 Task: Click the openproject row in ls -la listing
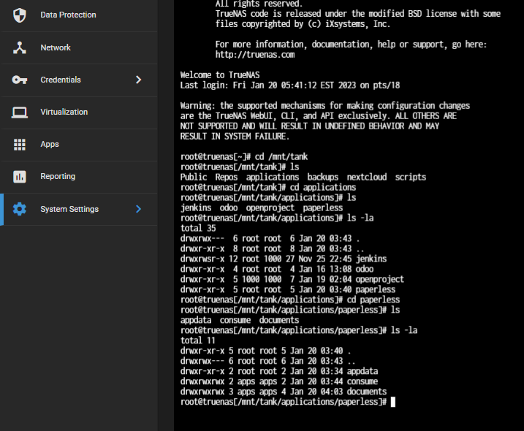[x=292, y=279]
